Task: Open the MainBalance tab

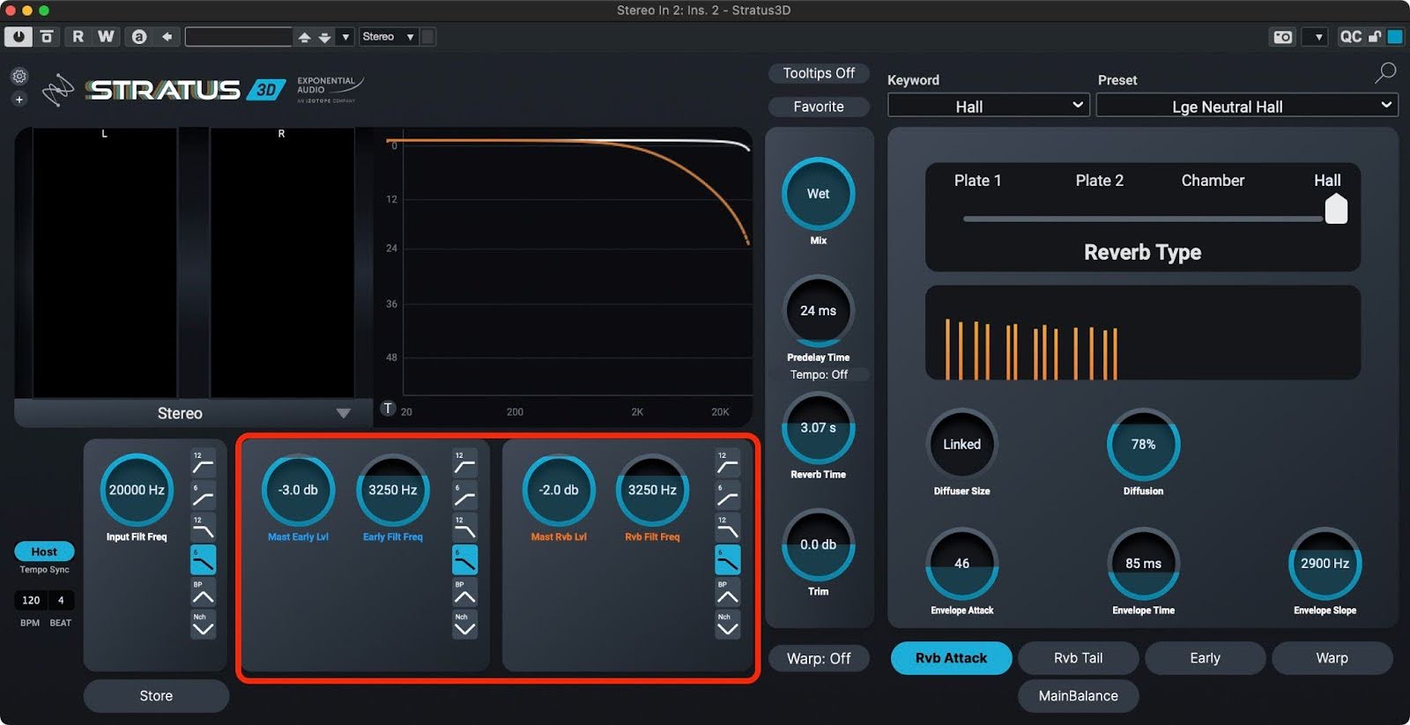Action: point(1078,696)
